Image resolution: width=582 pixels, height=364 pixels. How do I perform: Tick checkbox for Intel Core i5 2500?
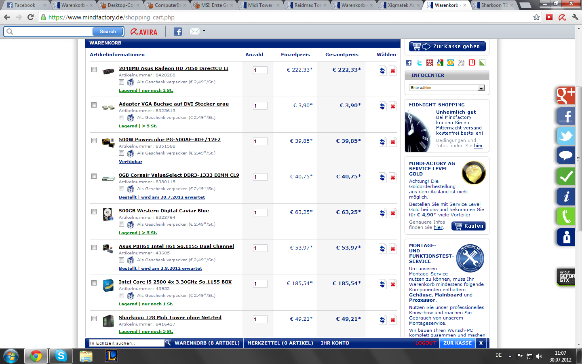tap(94, 283)
